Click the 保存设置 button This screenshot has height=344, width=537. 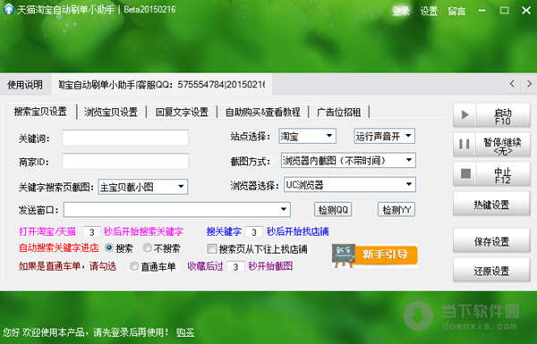[491, 240]
